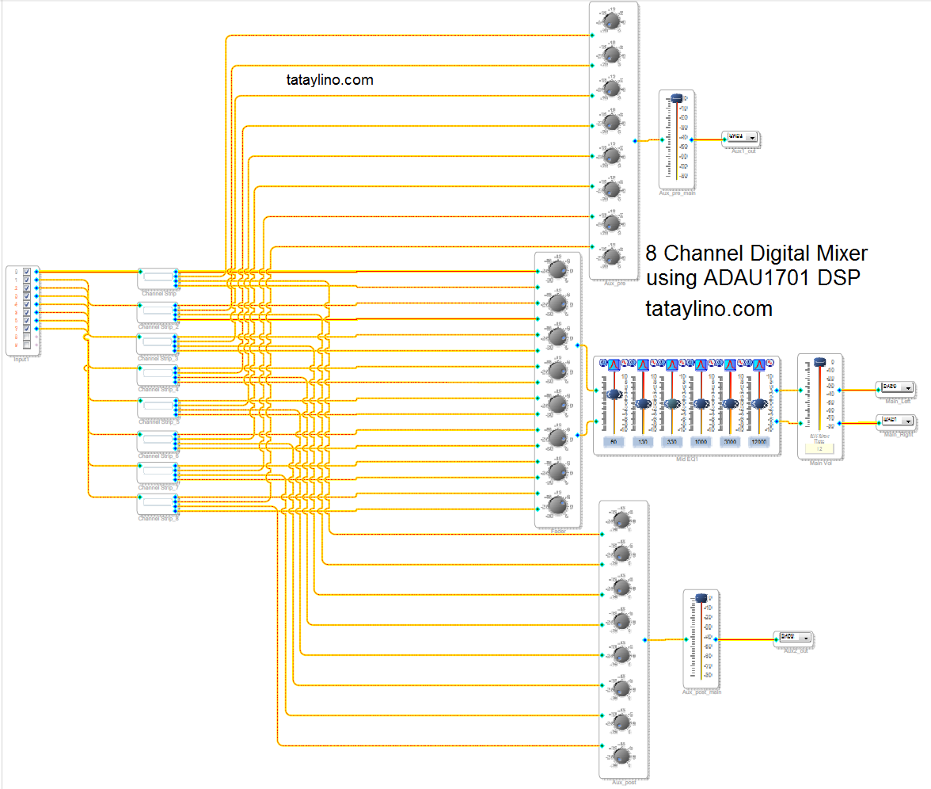Viewport: 931px width, 789px height.
Task: Click the peaking filter icon above the 1000 Hz band
Action: pos(701,364)
